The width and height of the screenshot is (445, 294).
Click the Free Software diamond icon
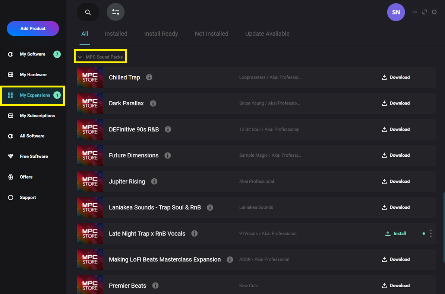pyautogui.click(x=10, y=156)
